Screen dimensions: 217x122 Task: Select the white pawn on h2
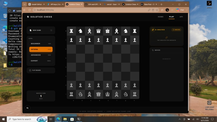click(135, 85)
